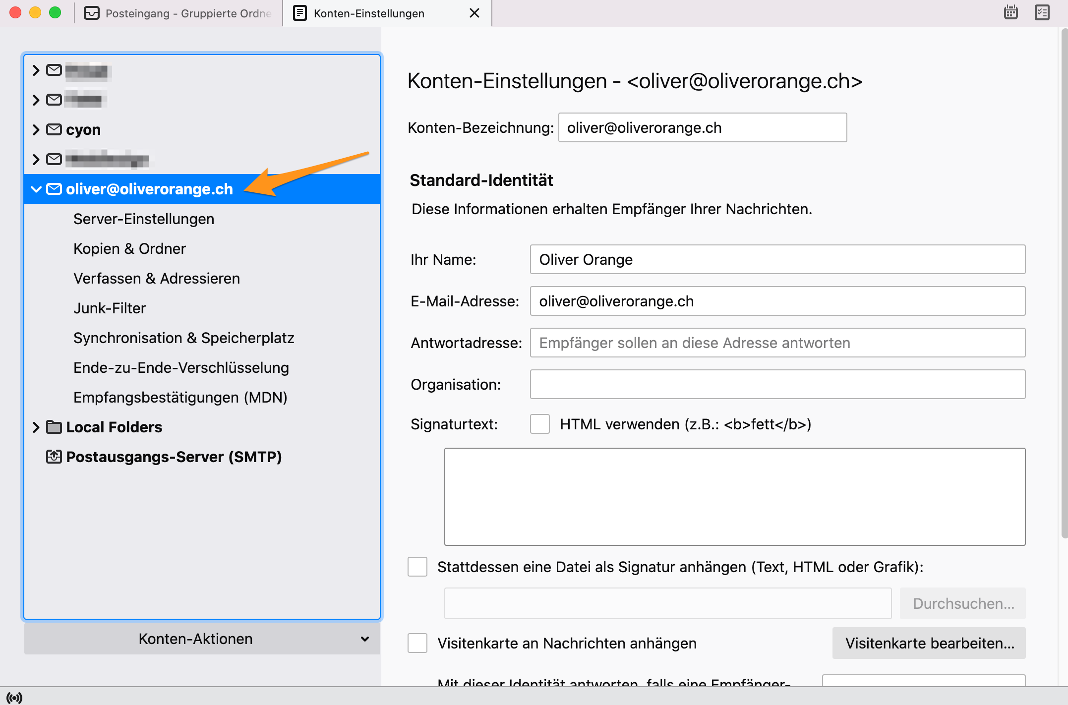Viewport: 1068px width, 705px height.
Task: Click the cyon account envelope icon
Action: point(54,129)
